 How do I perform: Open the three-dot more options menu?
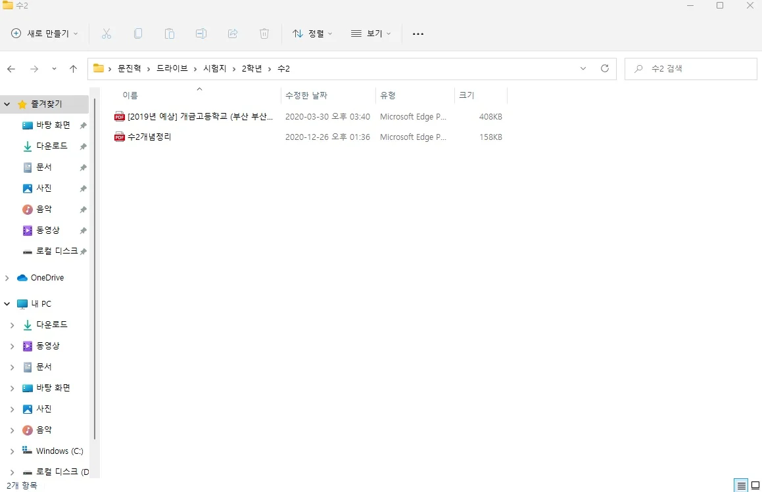(x=418, y=34)
